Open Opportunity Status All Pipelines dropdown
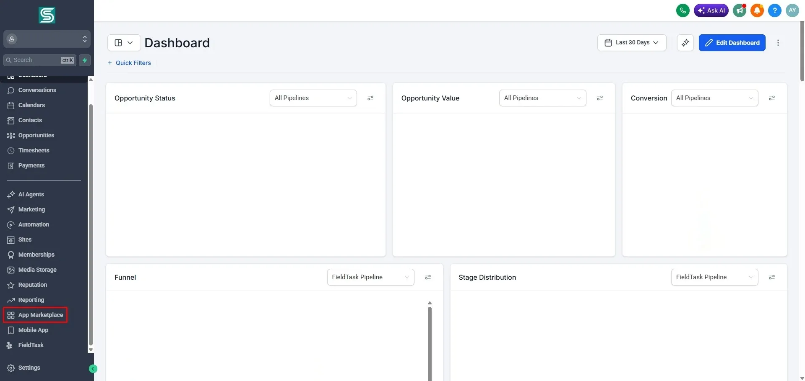Viewport: 805px width, 381px height. tap(313, 98)
